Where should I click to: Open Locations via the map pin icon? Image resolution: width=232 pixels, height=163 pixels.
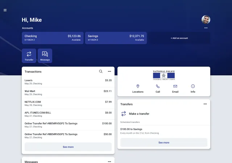point(138,86)
